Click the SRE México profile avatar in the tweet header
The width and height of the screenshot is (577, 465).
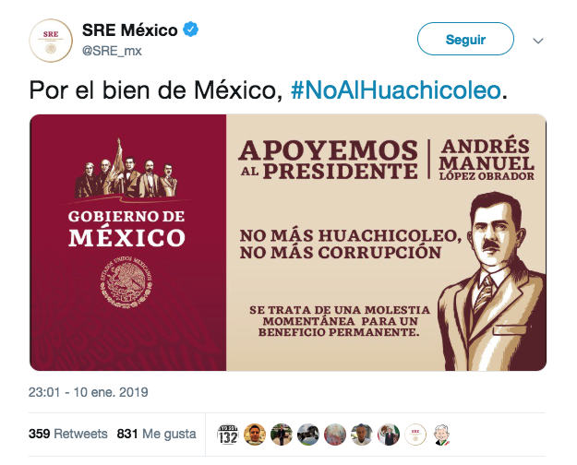point(51,41)
